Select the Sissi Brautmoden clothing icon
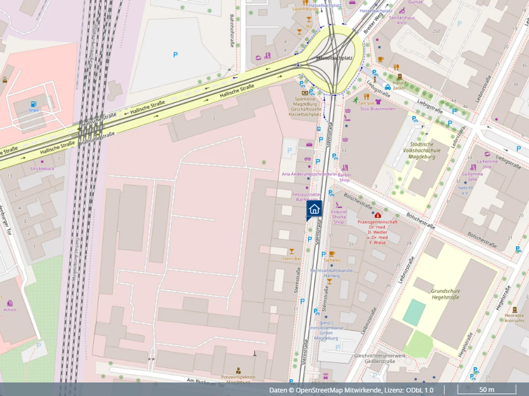 pos(378,102)
